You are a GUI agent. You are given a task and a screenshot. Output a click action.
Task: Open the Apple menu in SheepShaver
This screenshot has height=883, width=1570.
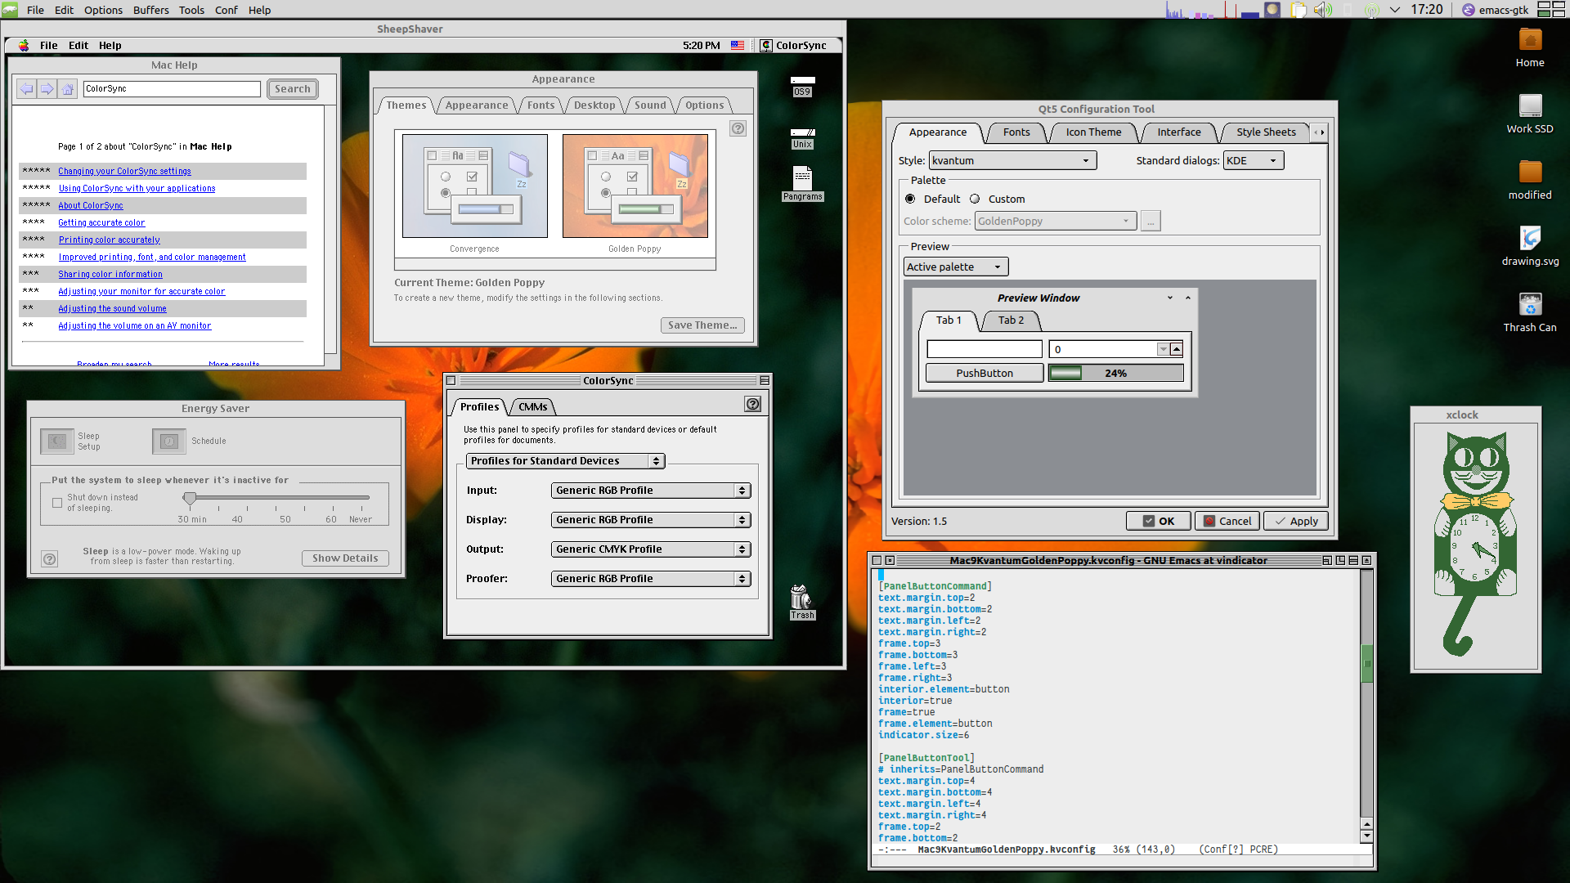pos(24,46)
